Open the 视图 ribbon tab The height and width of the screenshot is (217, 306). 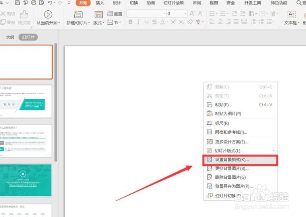tap(213, 3)
